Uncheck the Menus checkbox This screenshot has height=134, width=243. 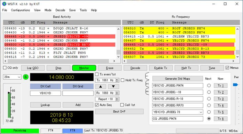coord(227,68)
